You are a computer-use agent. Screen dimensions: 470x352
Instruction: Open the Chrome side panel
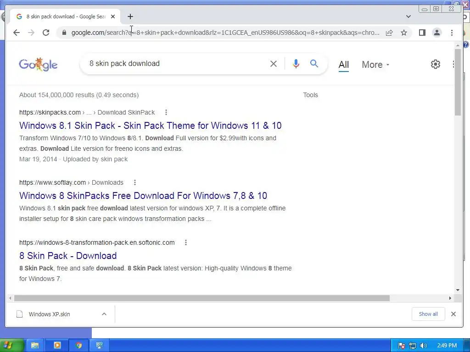point(422,33)
